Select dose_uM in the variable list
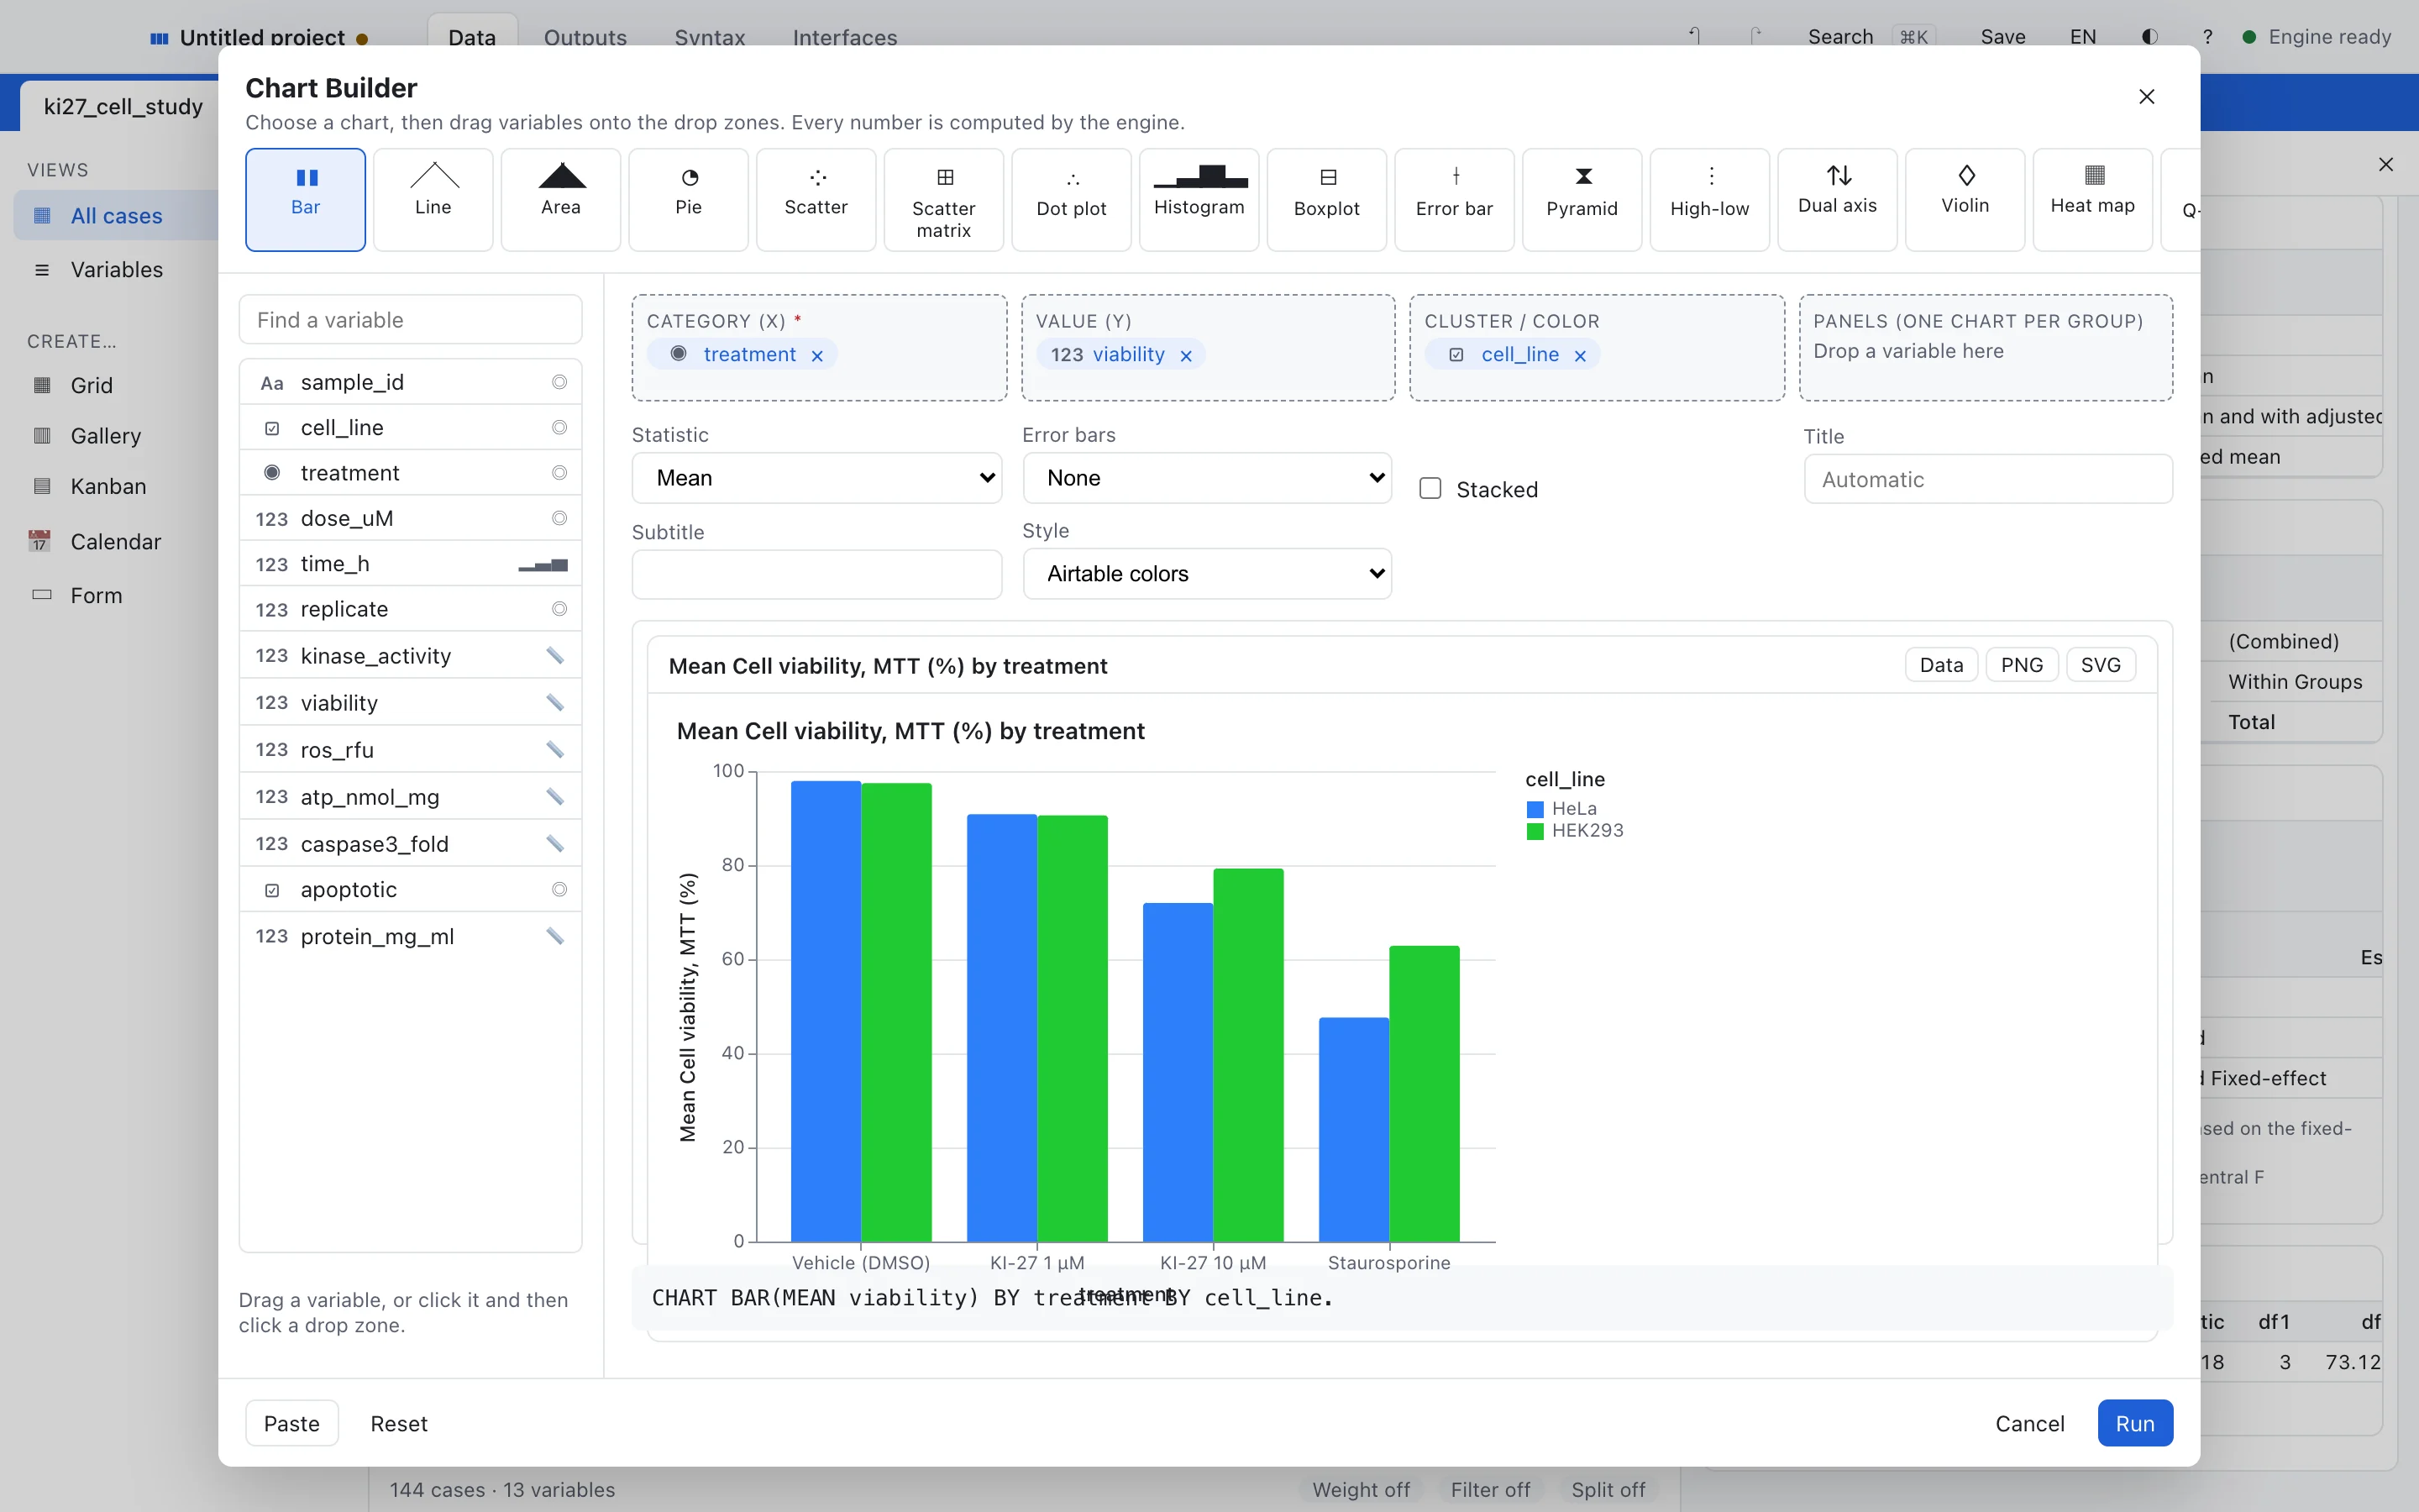 click(x=410, y=518)
